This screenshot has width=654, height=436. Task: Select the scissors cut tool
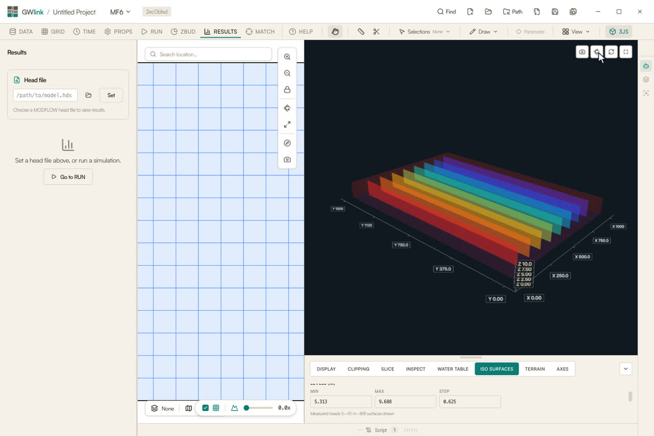(377, 32)
